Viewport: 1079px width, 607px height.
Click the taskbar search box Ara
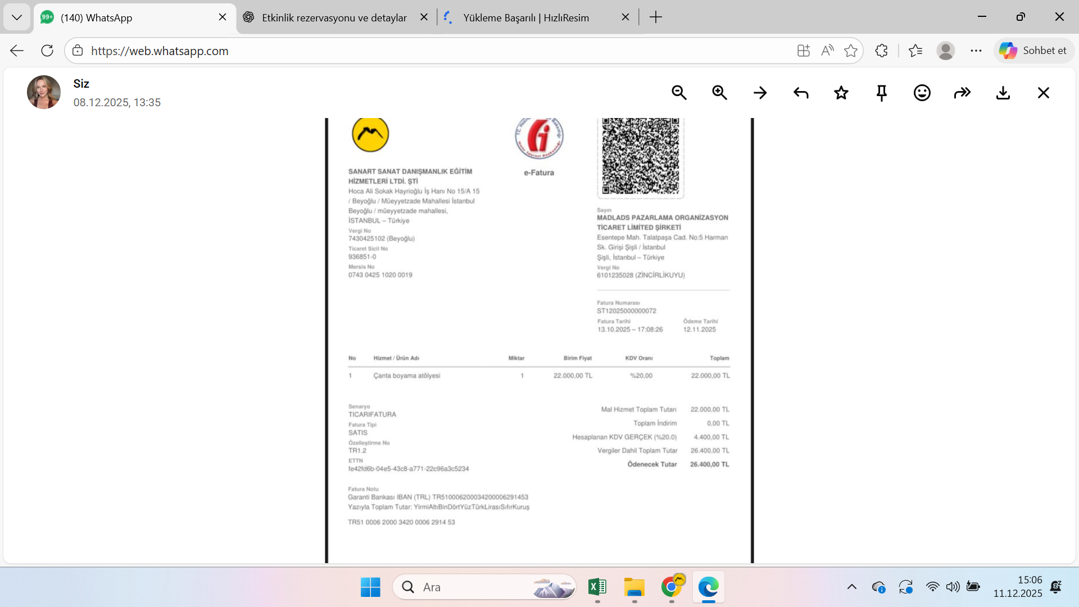pyautogui.click(x=484, y=587)
